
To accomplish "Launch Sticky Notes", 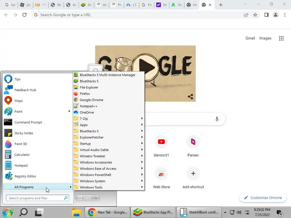I will [x=37, y=133].
